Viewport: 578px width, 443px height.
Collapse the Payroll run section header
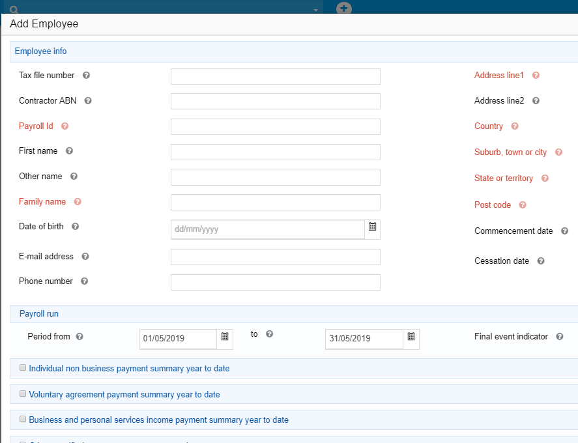39,314
